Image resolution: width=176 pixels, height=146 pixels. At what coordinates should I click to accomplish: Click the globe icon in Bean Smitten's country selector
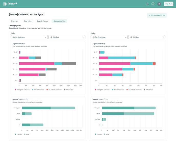[x=51, y=37]
